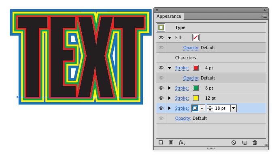Click the bottom Opacity link
The image size is (276, 163).
(x=183, y=119)
